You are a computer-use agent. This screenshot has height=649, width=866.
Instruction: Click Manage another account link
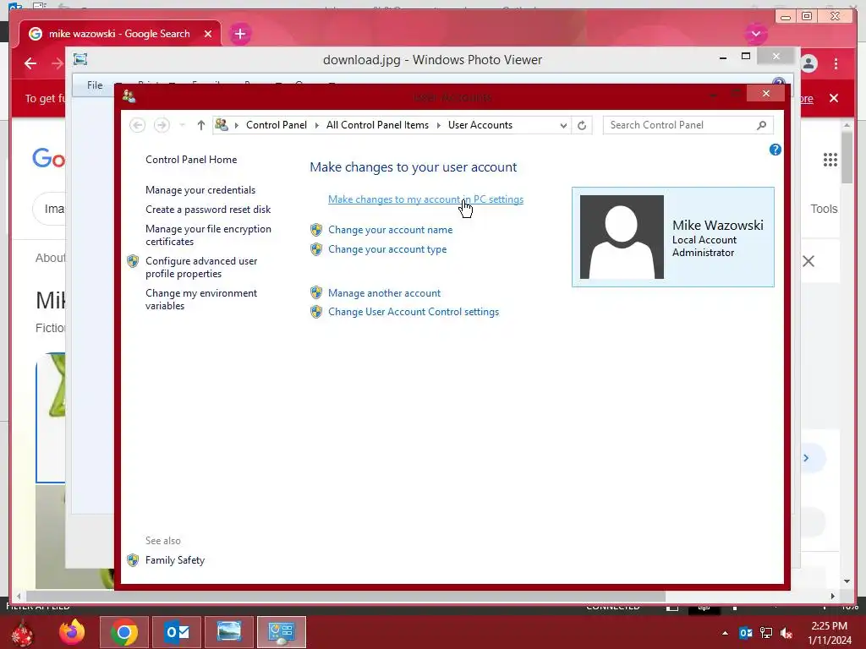pyautogui.click(x=385, y=293)
